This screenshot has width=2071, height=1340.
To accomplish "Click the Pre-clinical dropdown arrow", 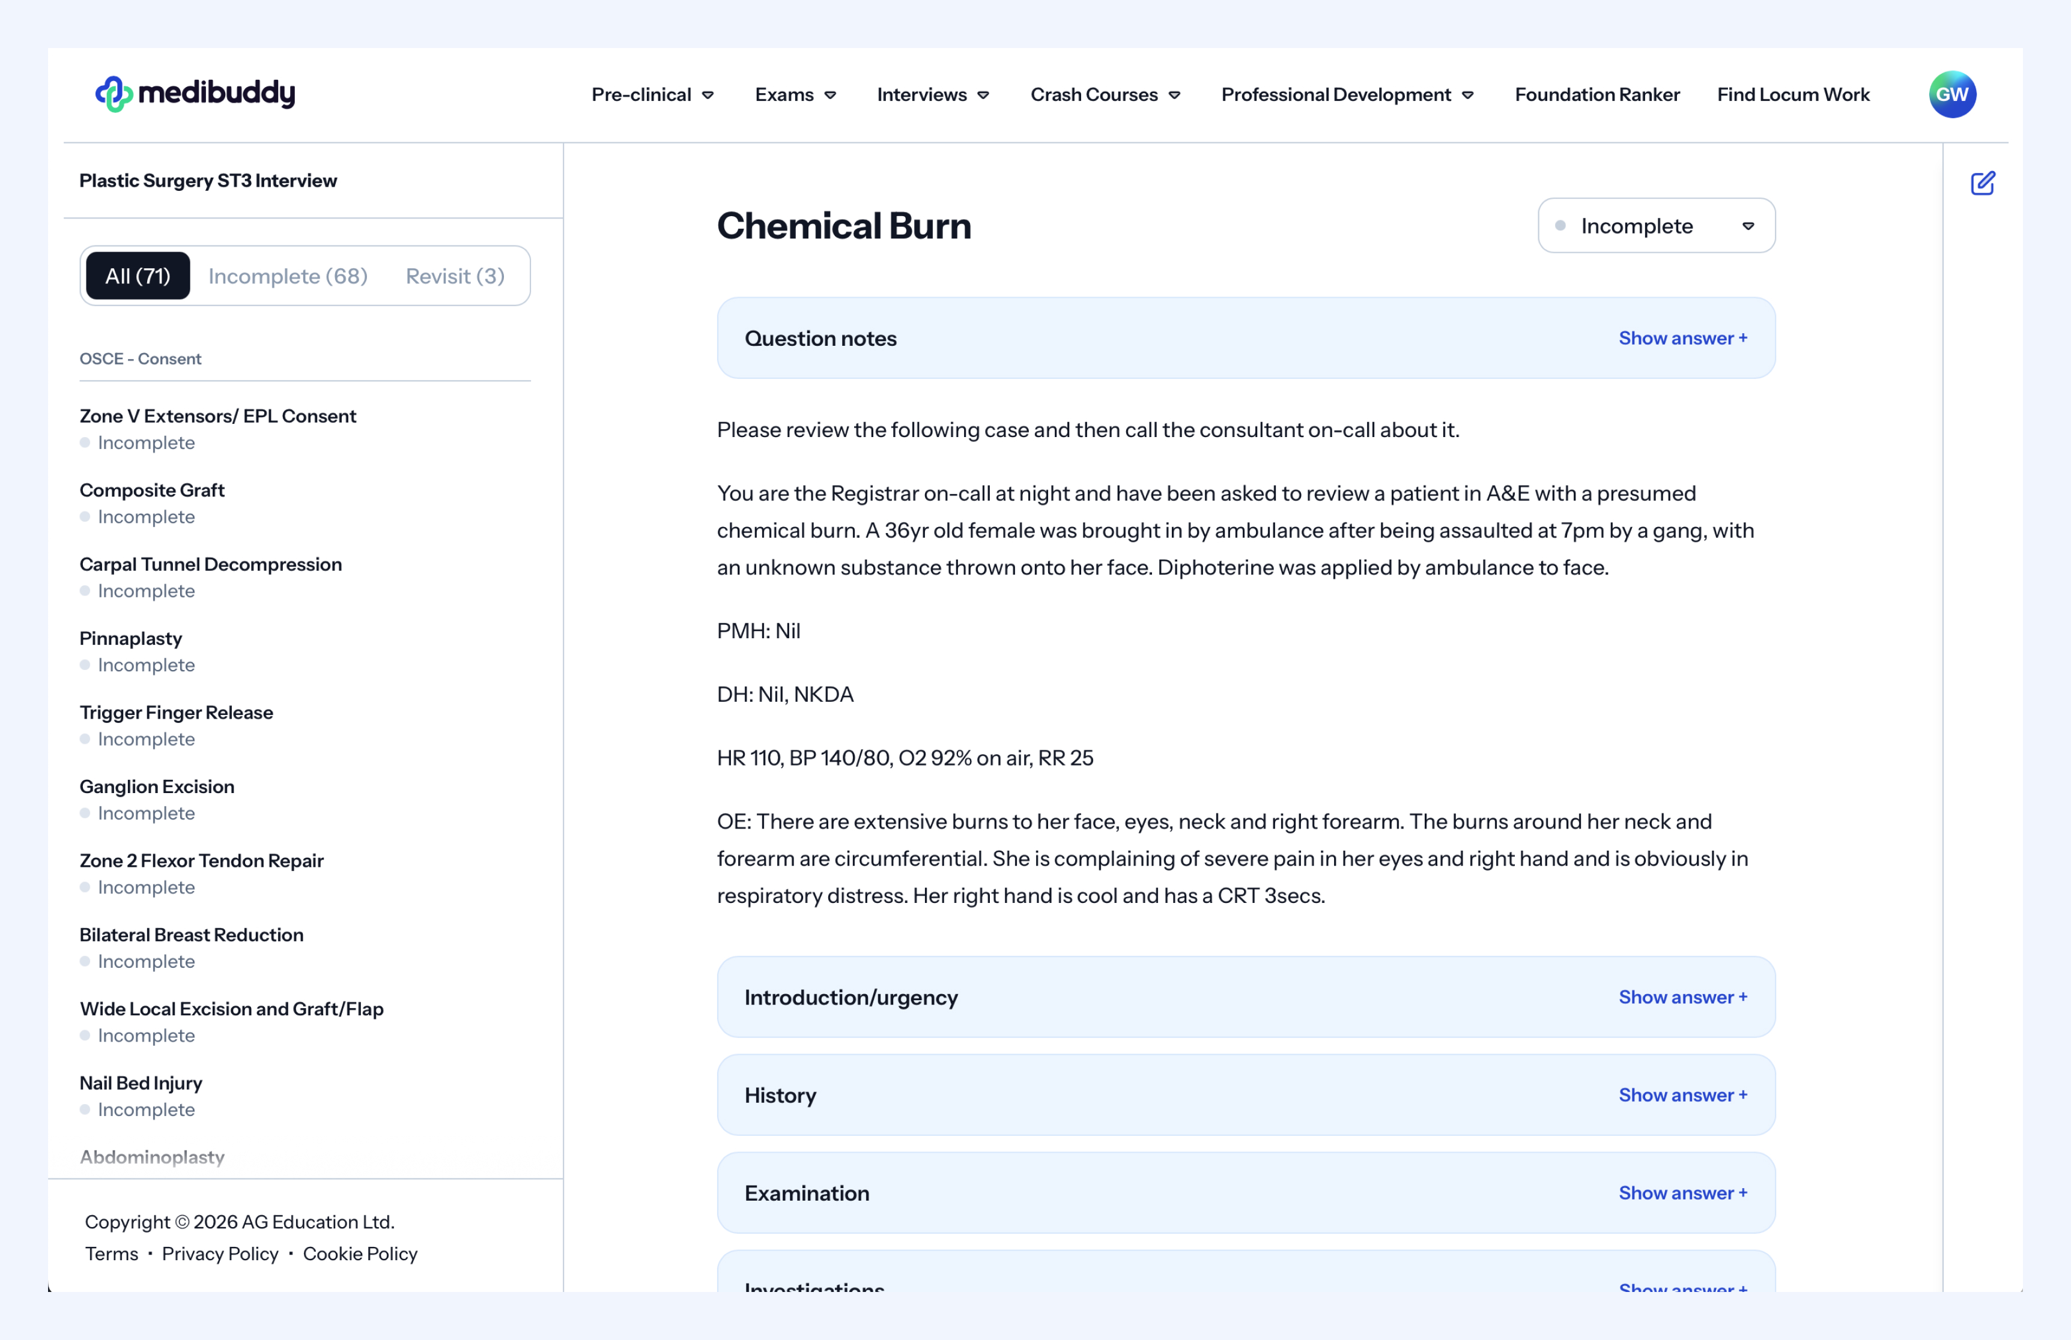I will [x=708, y=95].
